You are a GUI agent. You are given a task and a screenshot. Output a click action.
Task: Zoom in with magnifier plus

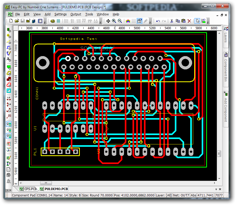point(114,21)
